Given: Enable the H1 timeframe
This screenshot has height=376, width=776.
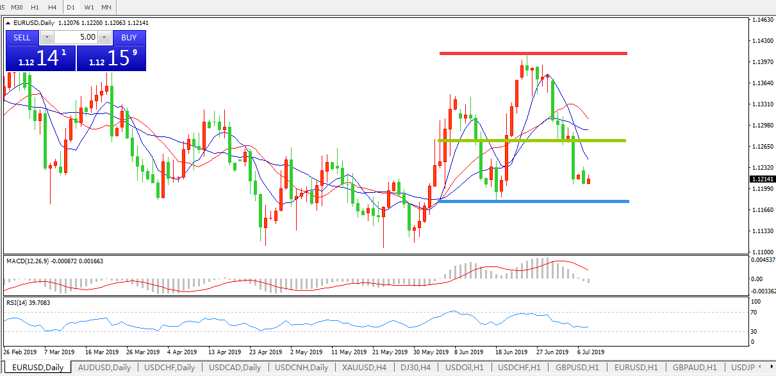Looking at the screenshot, I should (x=35, y=7).
